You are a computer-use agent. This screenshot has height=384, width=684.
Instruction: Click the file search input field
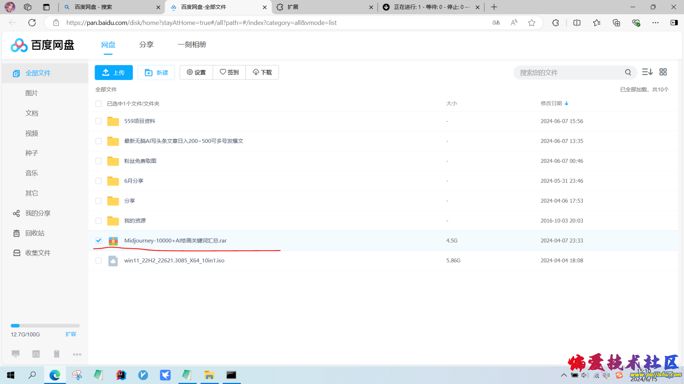click(x=569, y=73)
